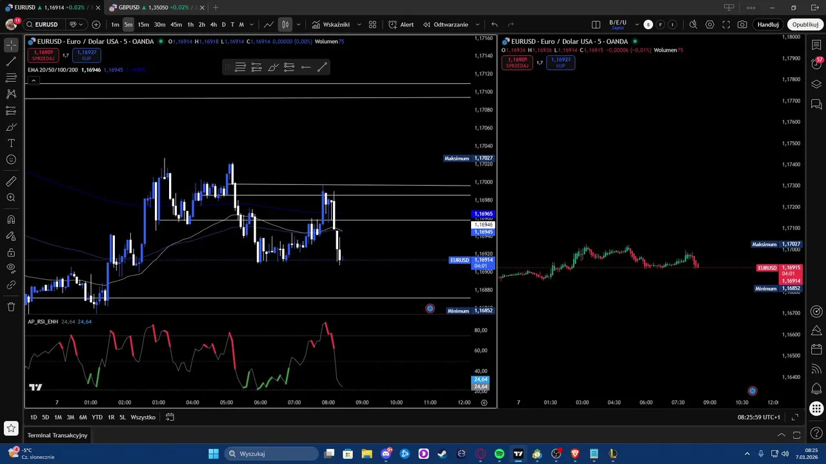Open the emoji icons tool

pos(11,160)
